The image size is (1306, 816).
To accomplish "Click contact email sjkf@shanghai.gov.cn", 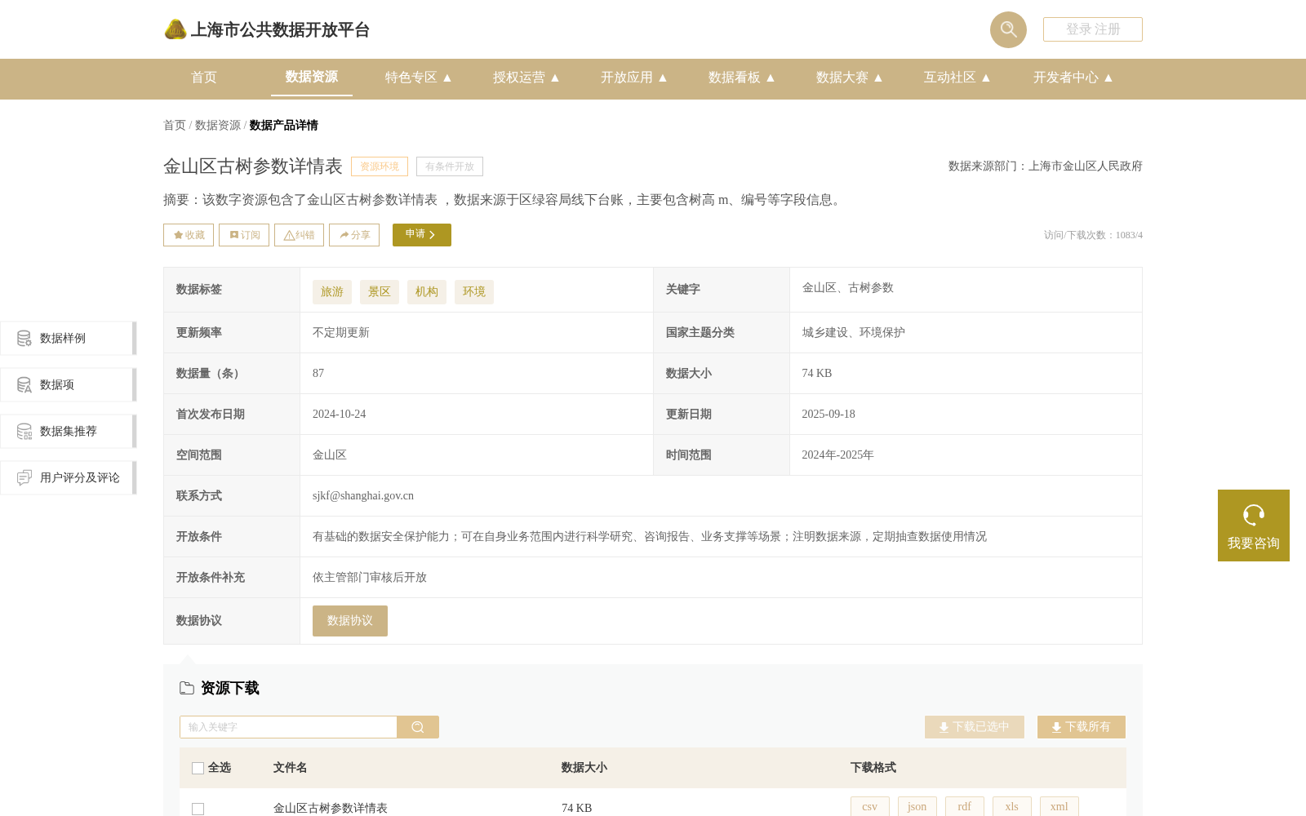I will 363,495.
